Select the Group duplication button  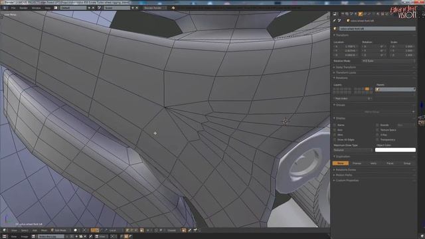point(407,163)
